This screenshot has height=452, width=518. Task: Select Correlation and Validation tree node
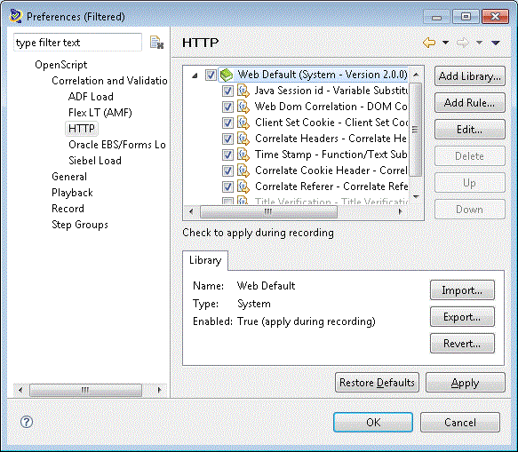pyautogui.click(x=109, y=81)
